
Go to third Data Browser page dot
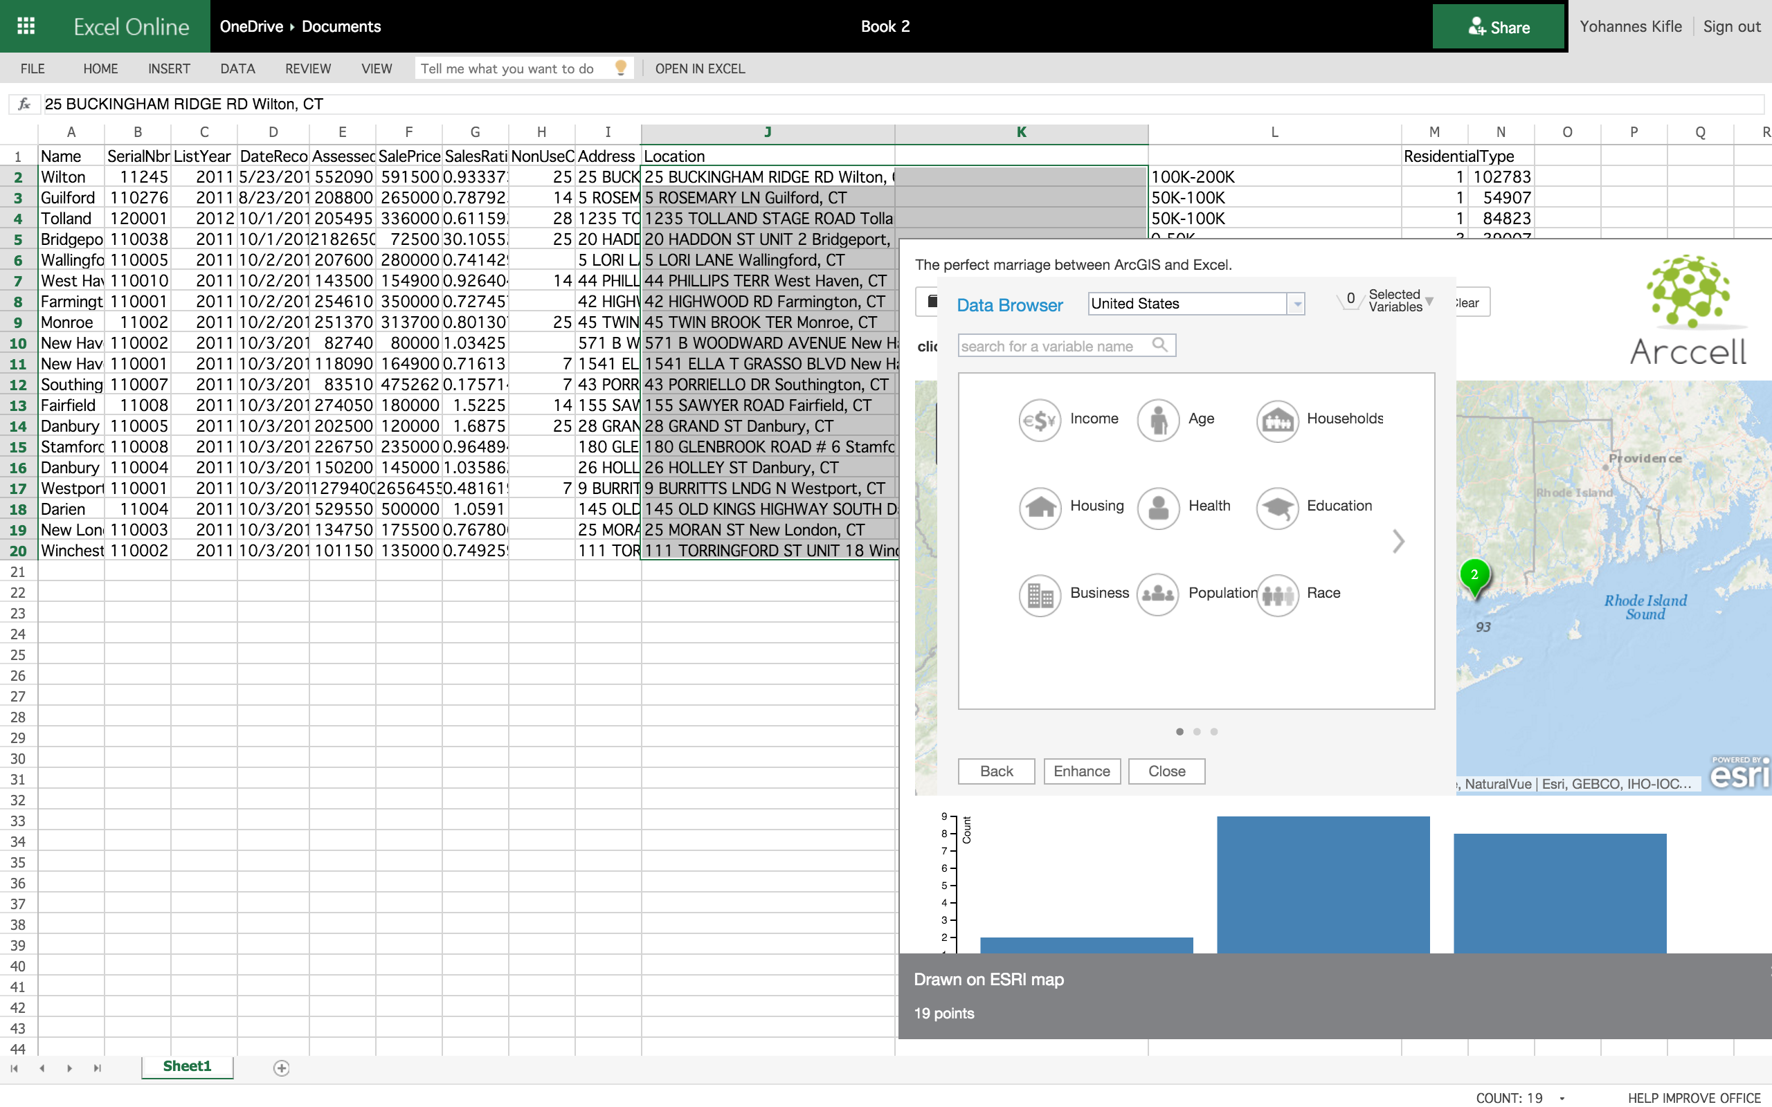(1214, 731)
